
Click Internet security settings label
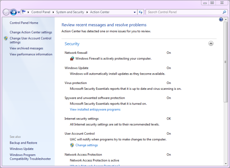[82, 118]
